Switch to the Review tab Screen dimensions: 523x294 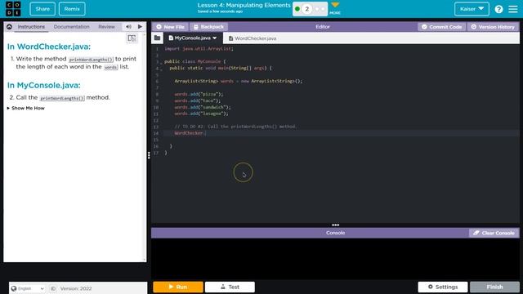click(x=106, y=27)
